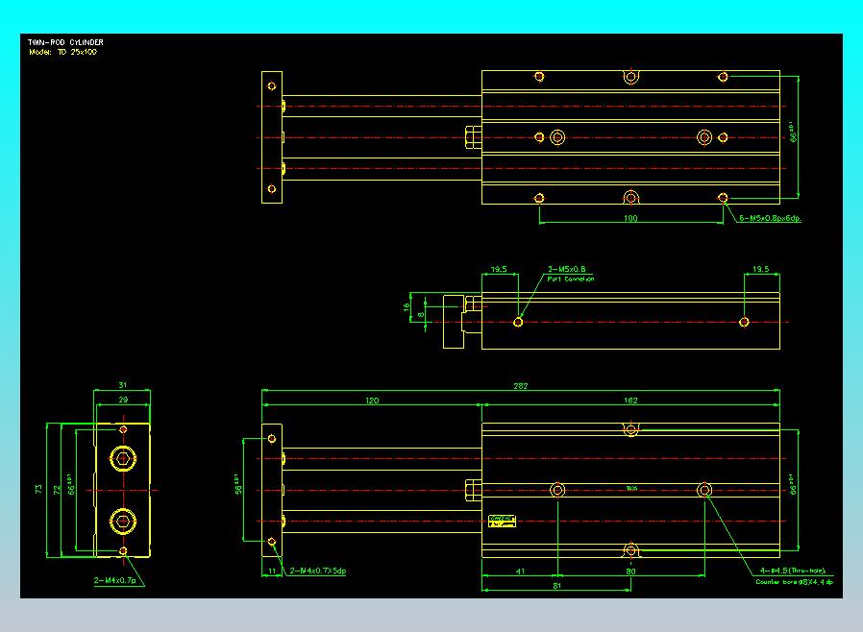Click the "TWIN-ROD CYLINDER" title text
This screenshot has height=632, width=863.
(65, 42)
